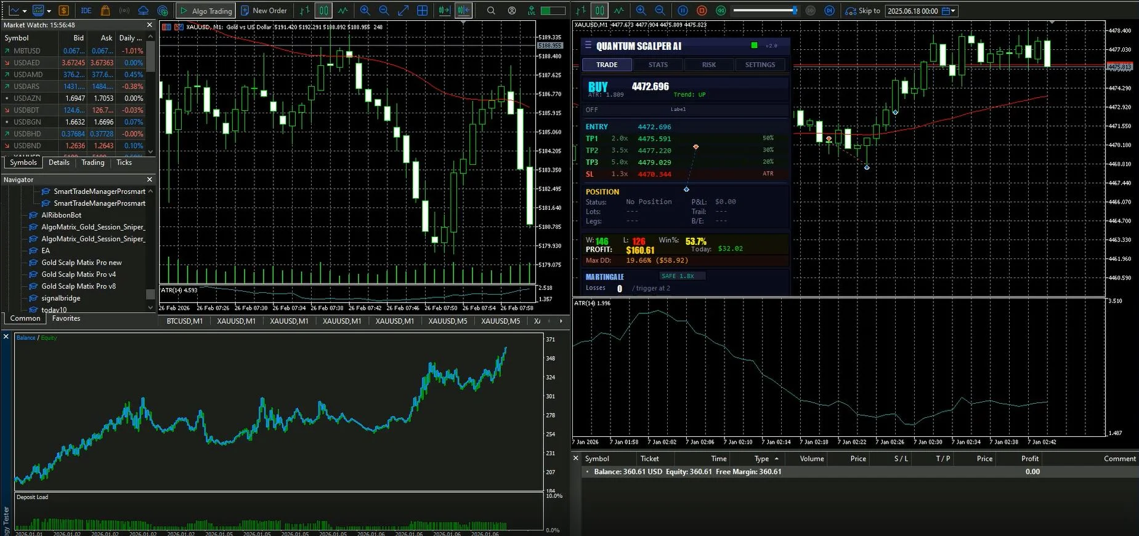Click the LVL level icon
The image size is (1139, 536).
pyautogui.click(x=532, y=10)
